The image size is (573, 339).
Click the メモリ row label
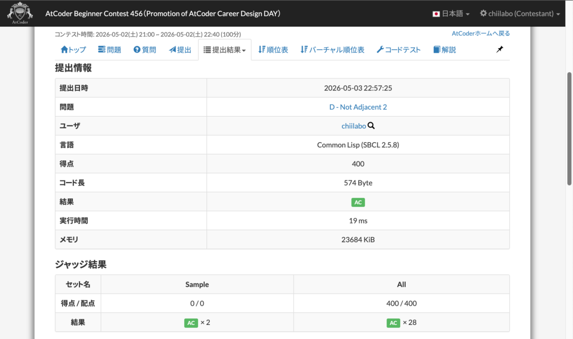[x=69, y=240]
